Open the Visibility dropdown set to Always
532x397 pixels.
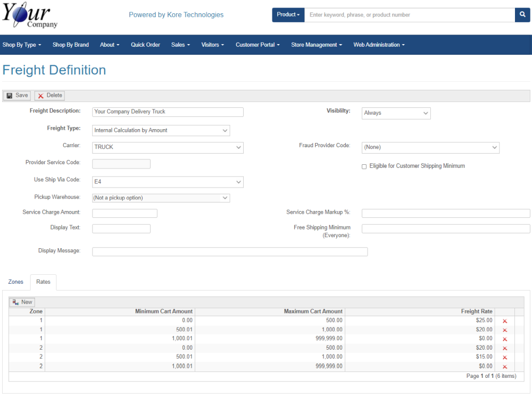click(396, 113)
